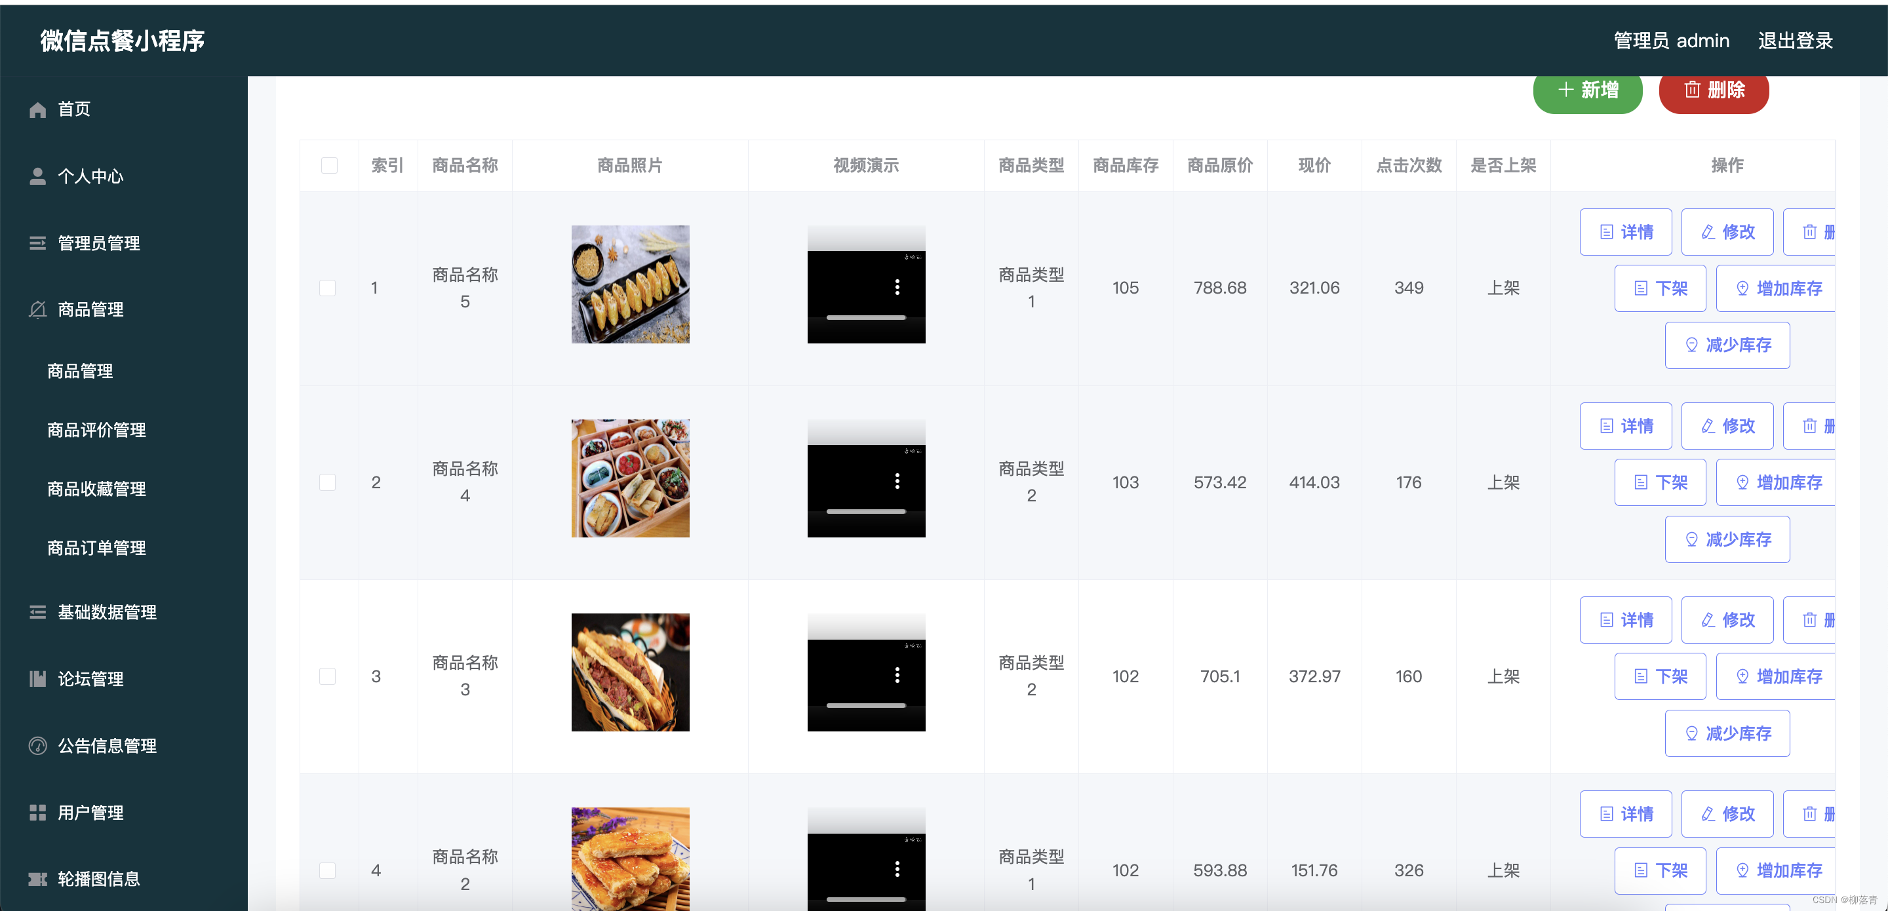
Task: Click the person icon beside 个人中心
Action: 37,177
